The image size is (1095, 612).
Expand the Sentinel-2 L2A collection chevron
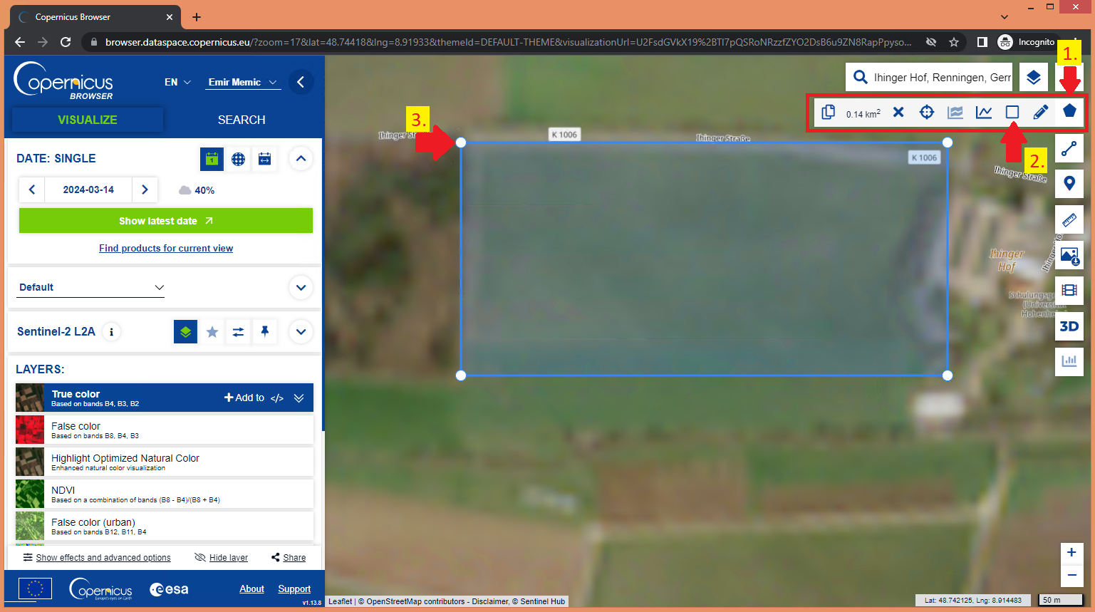click(301, 332)
